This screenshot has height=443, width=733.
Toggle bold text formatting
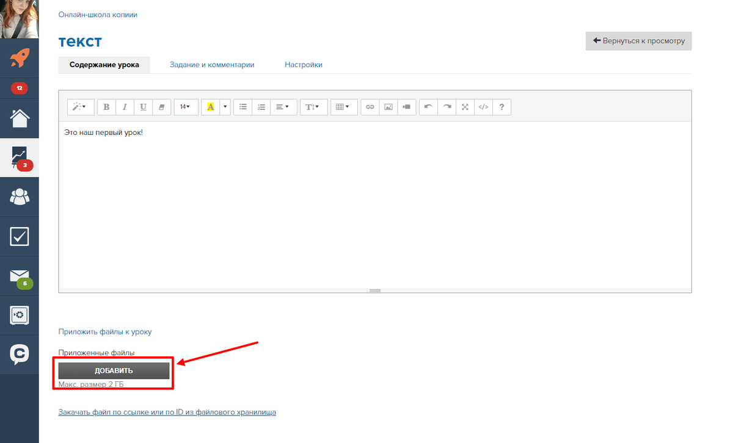[x=106, y=107]
